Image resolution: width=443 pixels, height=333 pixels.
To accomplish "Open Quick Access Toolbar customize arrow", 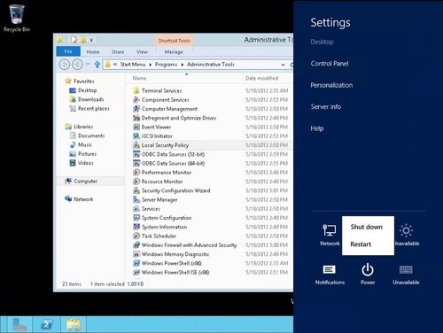I will 91,40.
